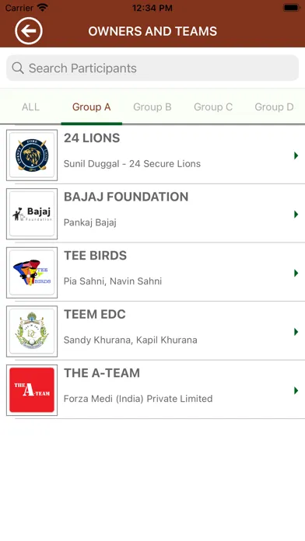Click the search magnifier icon
This screenshot has width=305, height=541.
click(18, 68)
